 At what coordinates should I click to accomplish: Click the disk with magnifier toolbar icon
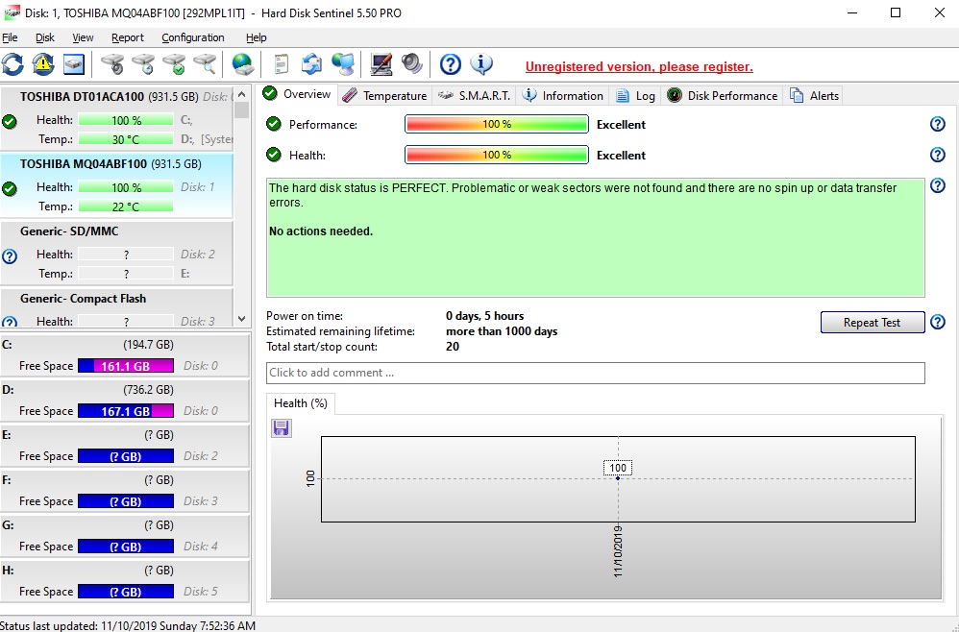tap(205, 64)
